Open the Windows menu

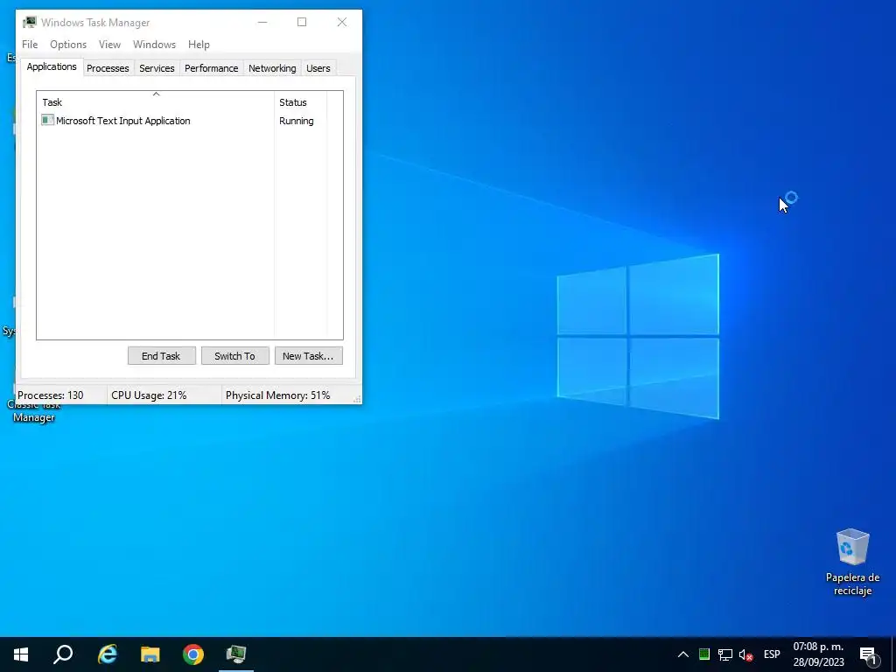[x=154, y=45]
